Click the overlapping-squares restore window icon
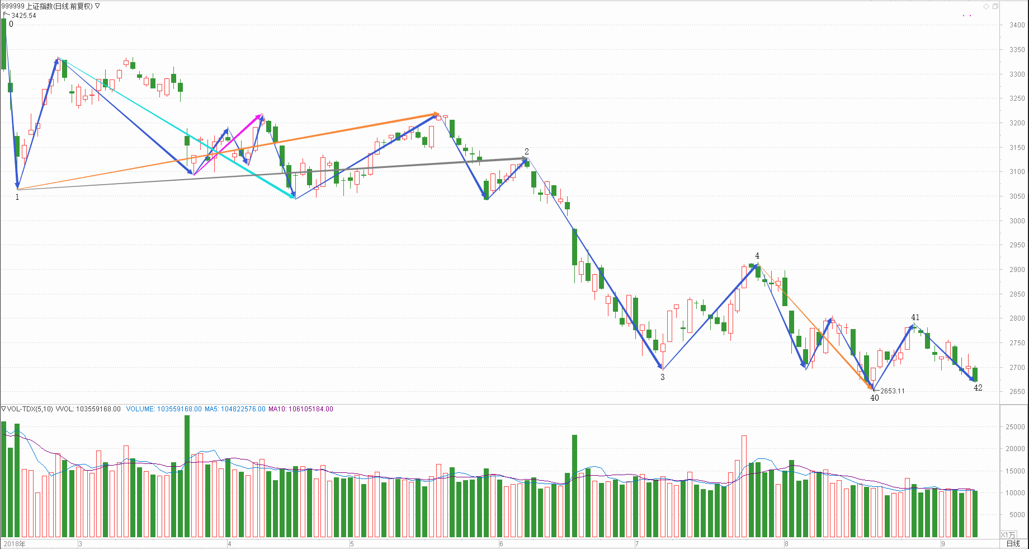1029x549 pixels. (x=995, y=6)
